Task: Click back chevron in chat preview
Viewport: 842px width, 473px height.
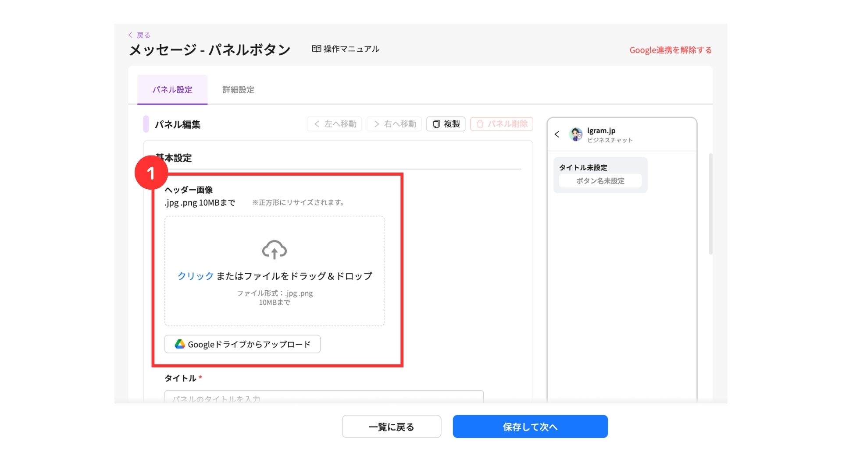Action: (x=557, y=134)
